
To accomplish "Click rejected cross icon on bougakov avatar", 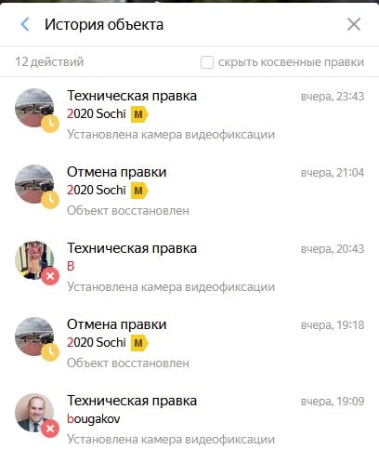I will [50, 429].
